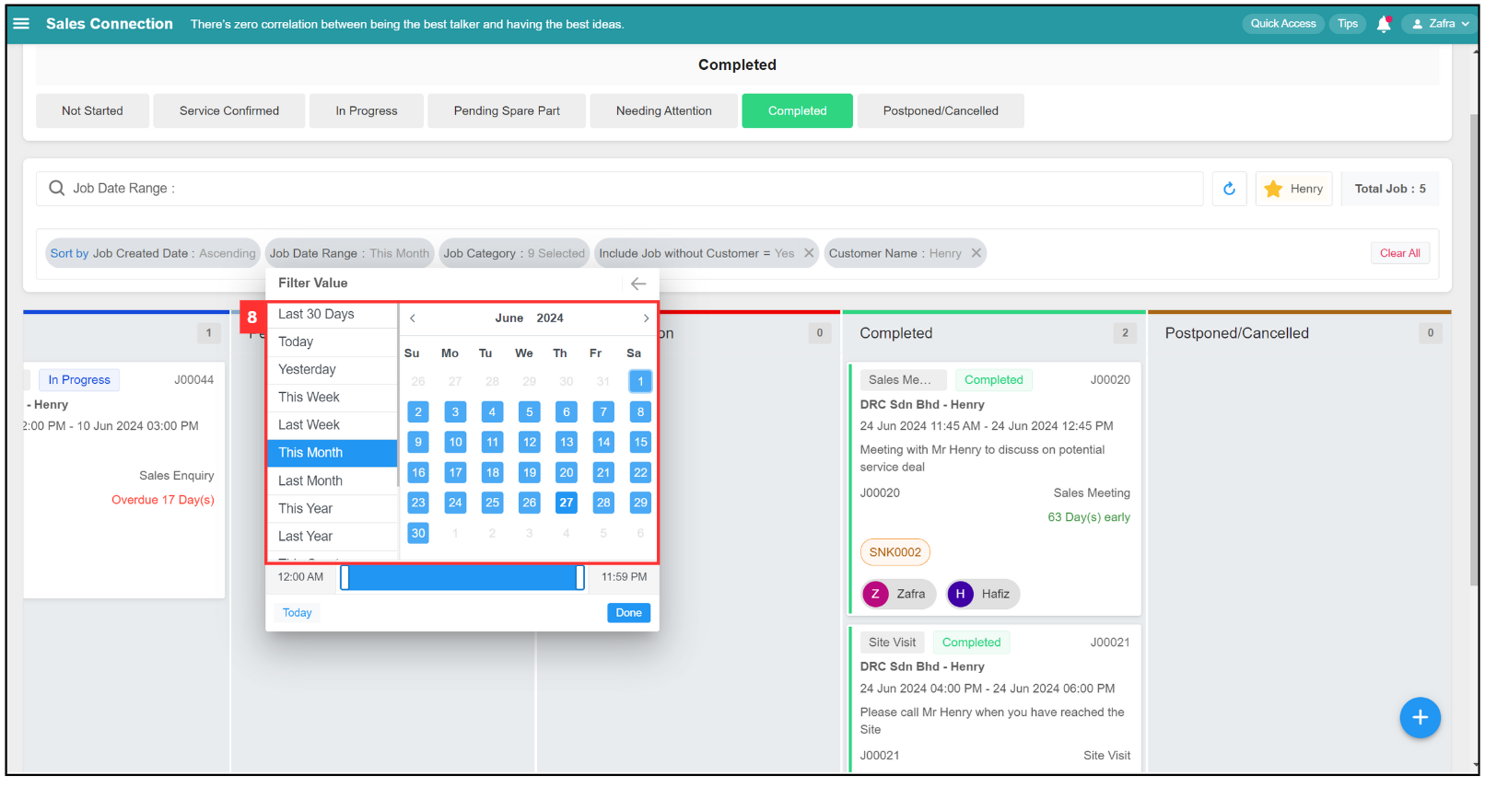
Task: Remove the Include Job without Customer filter
Action: tap(809, 253)
